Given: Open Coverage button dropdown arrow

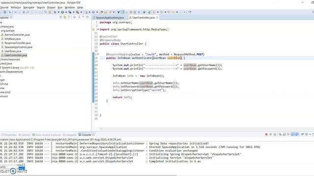Looking at the screenshot, I should (x=73, y=12).
